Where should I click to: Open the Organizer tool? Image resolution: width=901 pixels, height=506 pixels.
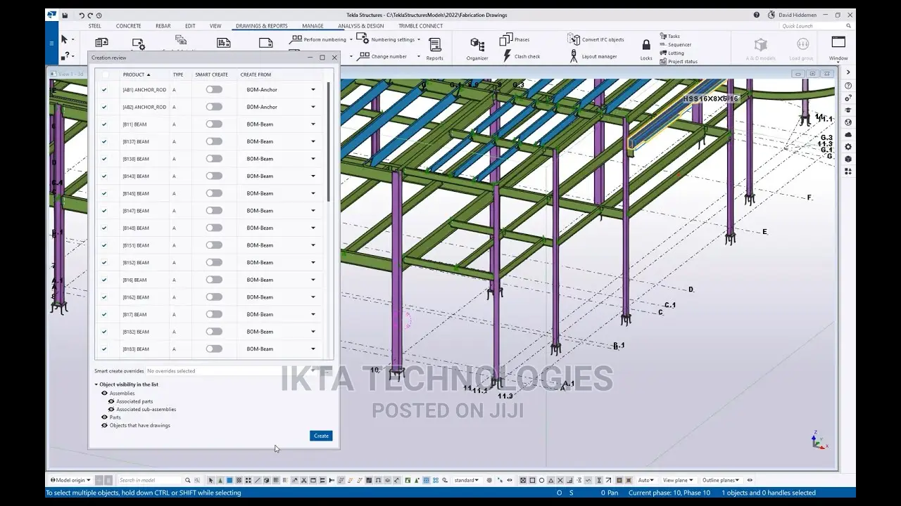point(477,48)
